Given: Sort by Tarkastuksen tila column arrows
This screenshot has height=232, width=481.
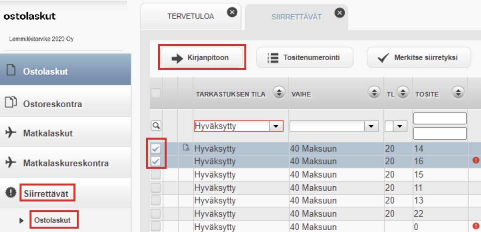Looking at the screenshot, I should click(279, 93).
